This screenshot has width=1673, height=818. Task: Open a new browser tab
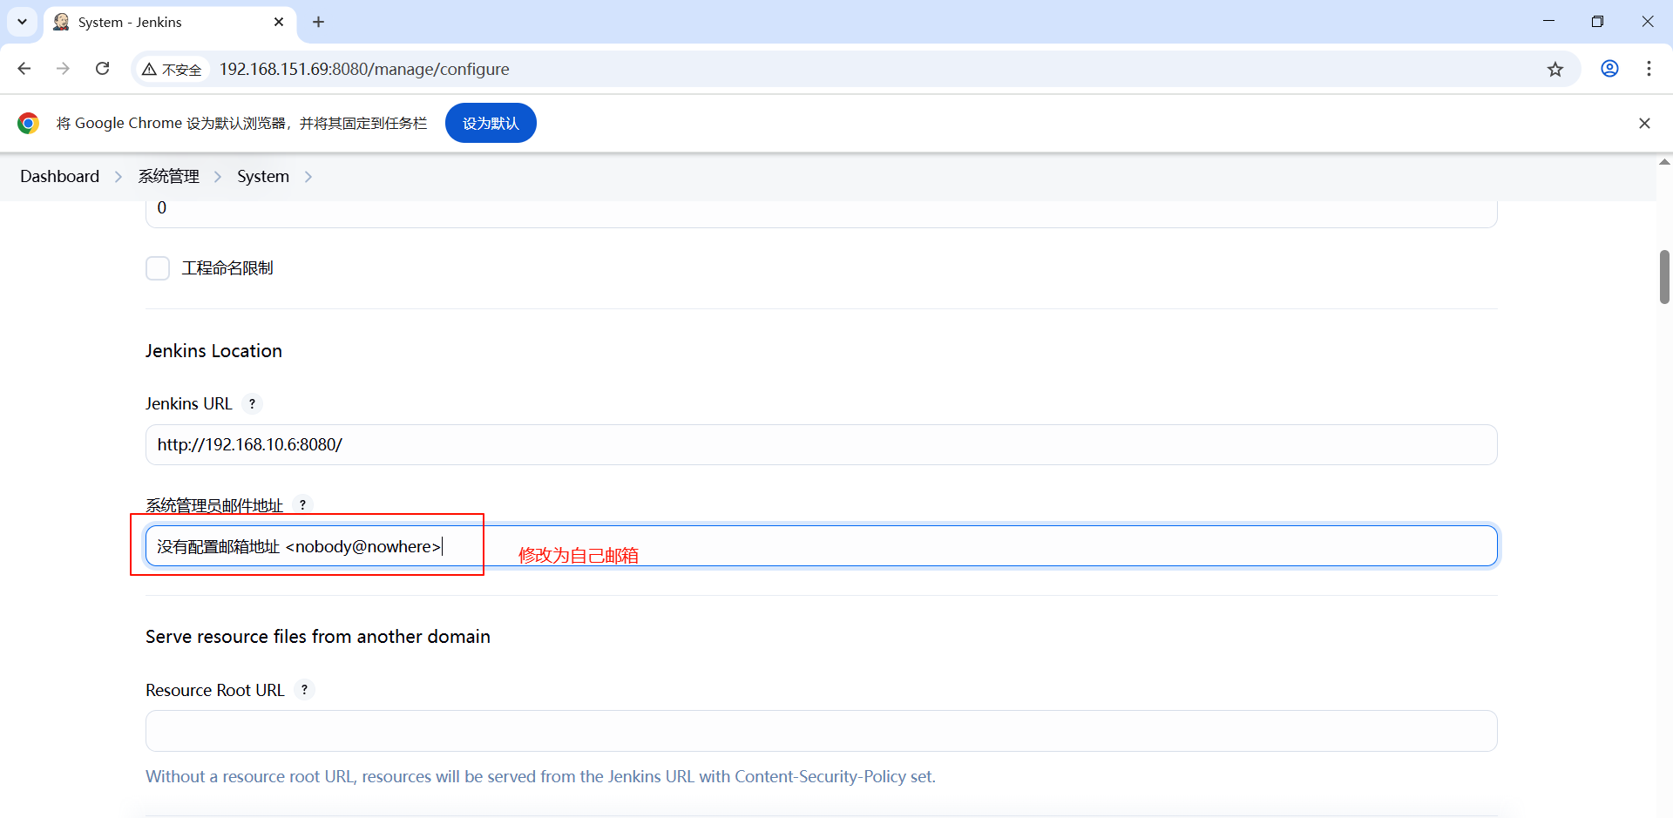[x=319, y=22]
